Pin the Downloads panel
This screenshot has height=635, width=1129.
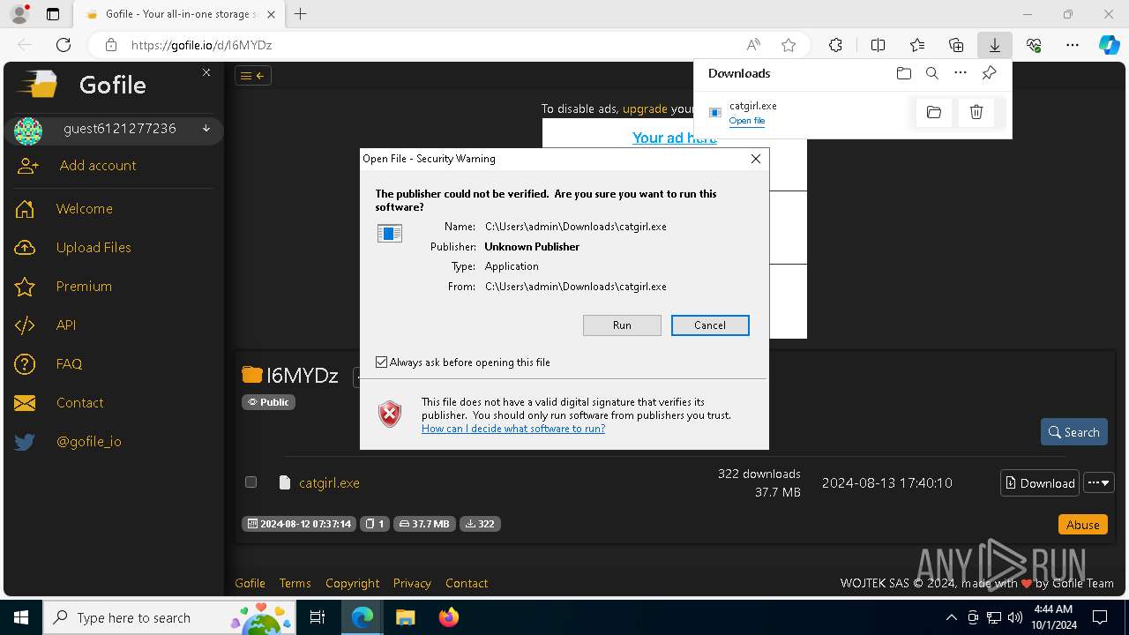990,73
